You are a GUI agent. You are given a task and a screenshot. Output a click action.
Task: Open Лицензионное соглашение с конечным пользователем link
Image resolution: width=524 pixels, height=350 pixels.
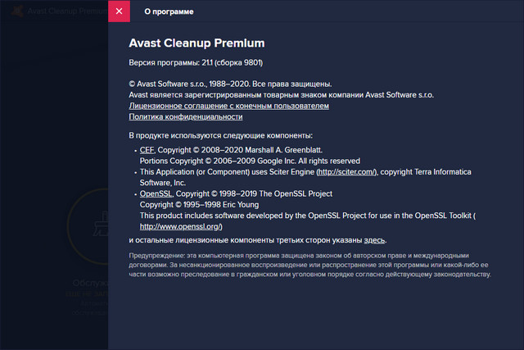click(228, 106)
